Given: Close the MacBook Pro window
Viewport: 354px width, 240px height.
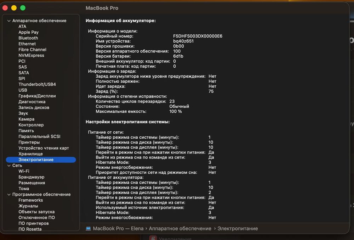Looking at the screenshot, I should (x=5, y=8).
